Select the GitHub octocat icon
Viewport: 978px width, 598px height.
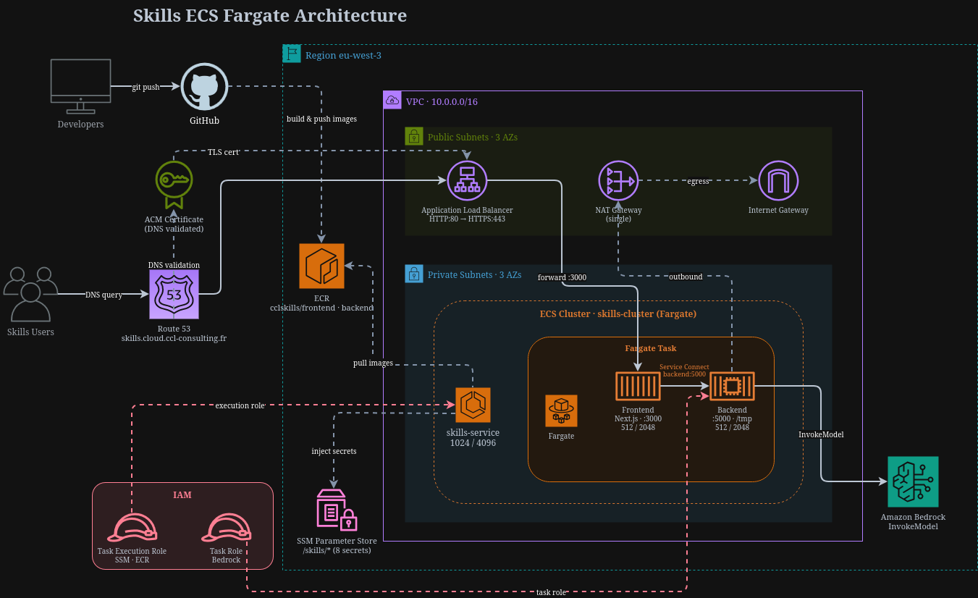tap(204, 86)
